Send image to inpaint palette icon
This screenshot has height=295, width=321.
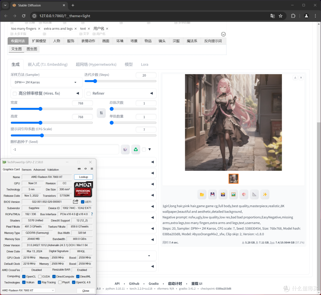coord(244,194)
